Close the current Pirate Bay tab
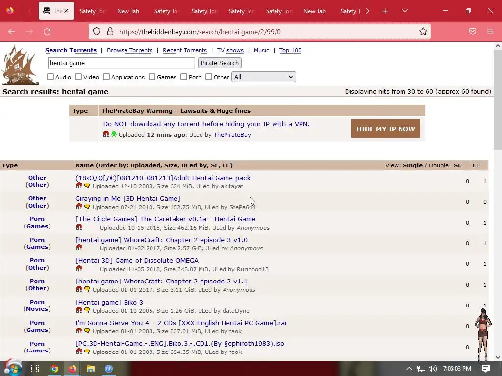This screenshot has width=502, height=376. pyautogui.click(x=66, y=11)
